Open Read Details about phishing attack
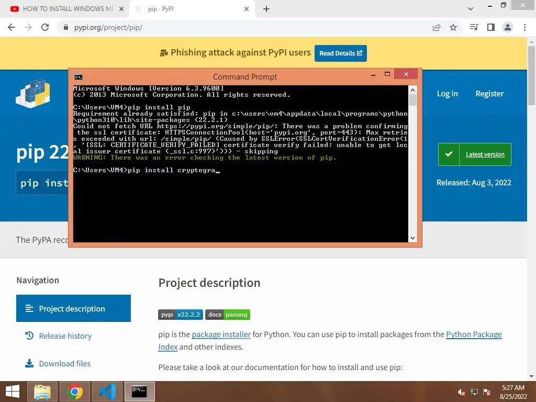536x402 pixels. point(340,53)
